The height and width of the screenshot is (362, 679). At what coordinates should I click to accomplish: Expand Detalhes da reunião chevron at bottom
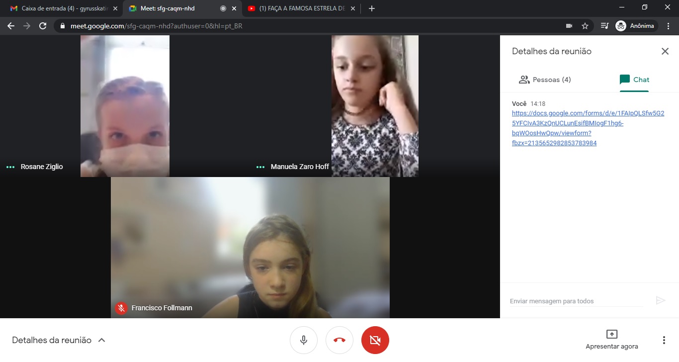pyautogui.click(x=102, y=340)
